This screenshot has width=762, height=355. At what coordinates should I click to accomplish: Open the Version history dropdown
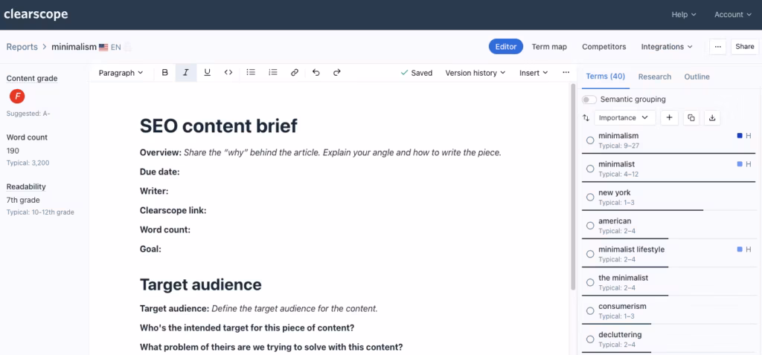(476, 73)
